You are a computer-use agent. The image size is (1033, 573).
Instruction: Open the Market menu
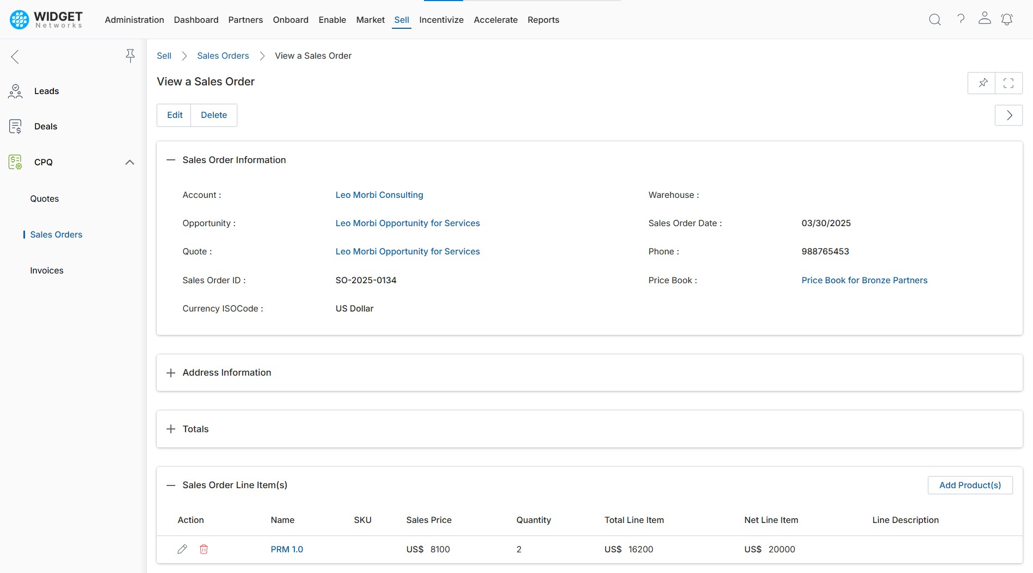370,20
